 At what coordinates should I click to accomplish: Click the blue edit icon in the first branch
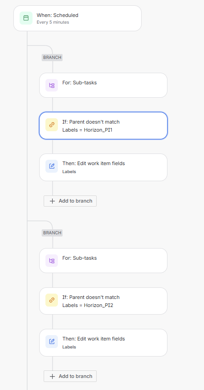pyautogui.click(x=52, y=166)
